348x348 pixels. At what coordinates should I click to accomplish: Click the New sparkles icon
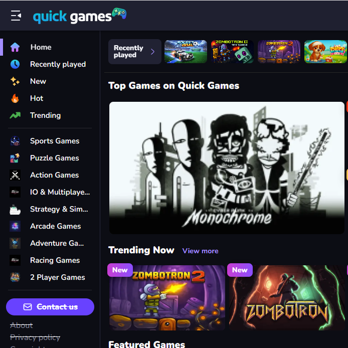pyautogui.click(x=15, y=81)
